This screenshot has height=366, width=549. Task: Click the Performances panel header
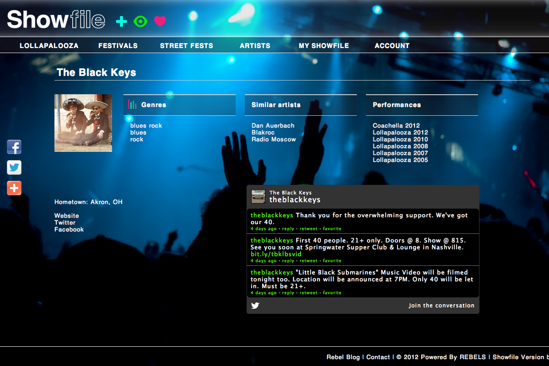422,105
